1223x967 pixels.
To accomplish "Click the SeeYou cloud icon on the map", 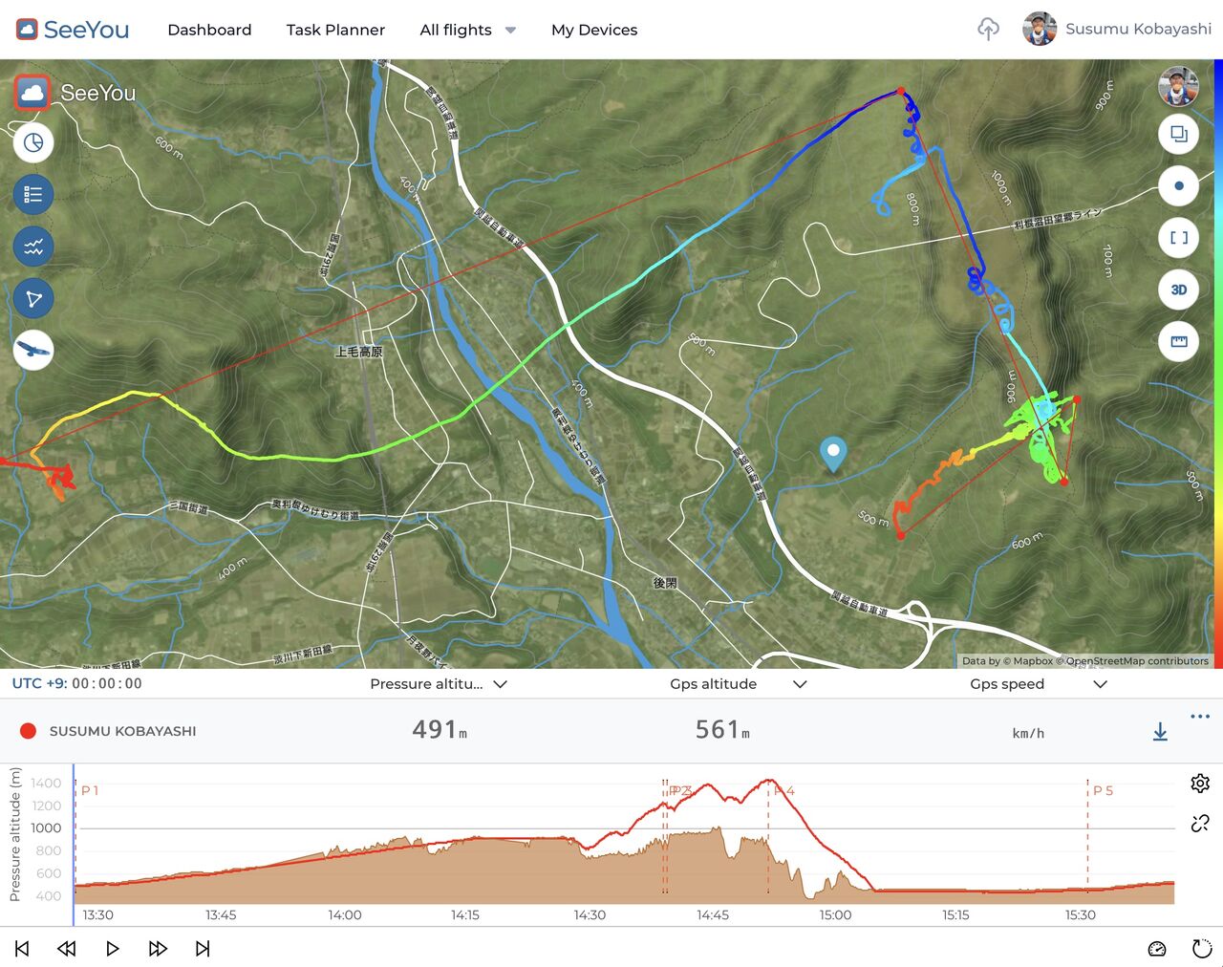I will 32,93.
